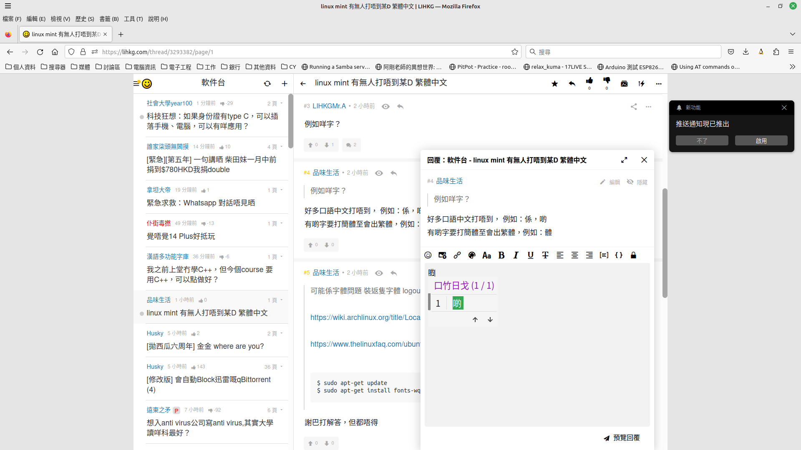Insert link with chain icon
Screen dimensions: 801x450
457,255
